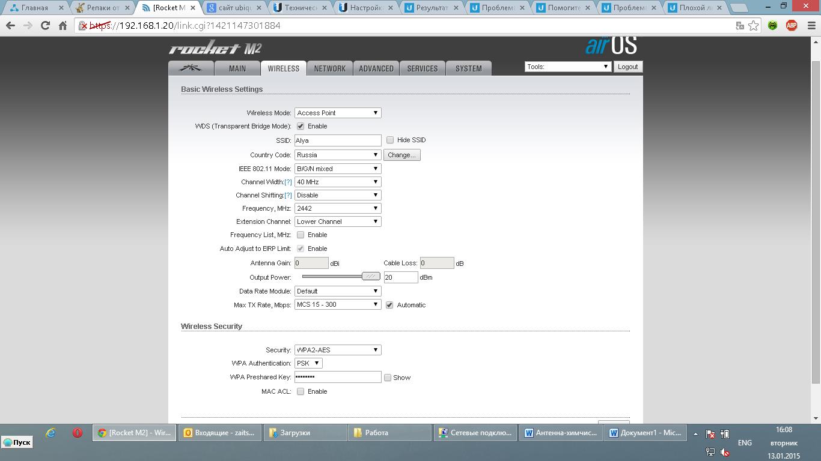Switch to Работа folder in taskbar
The height and width of the screenshot is (461, 821).
pyautogui.click(x=391, y=432)
